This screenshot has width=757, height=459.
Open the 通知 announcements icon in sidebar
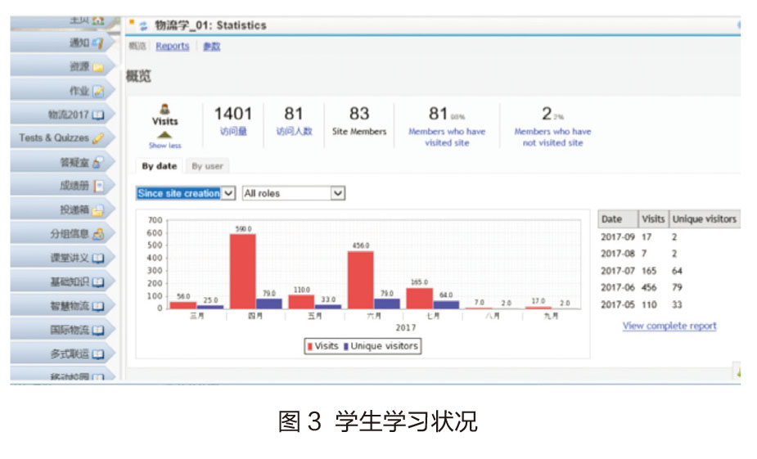(98, 43)
